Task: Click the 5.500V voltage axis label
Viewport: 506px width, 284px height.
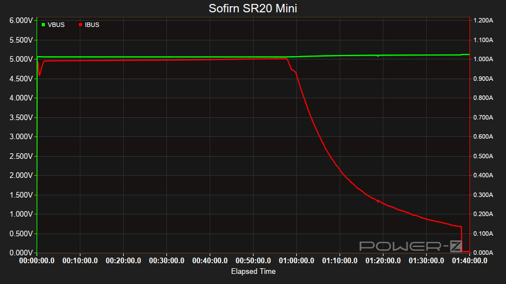Action: (x=21, y=40)
